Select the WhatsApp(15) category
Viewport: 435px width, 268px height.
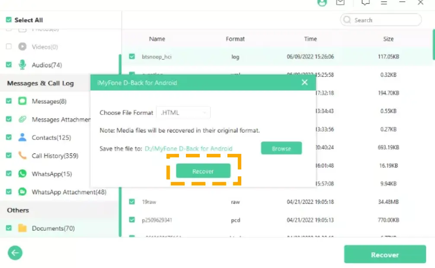tap(51, 174)
